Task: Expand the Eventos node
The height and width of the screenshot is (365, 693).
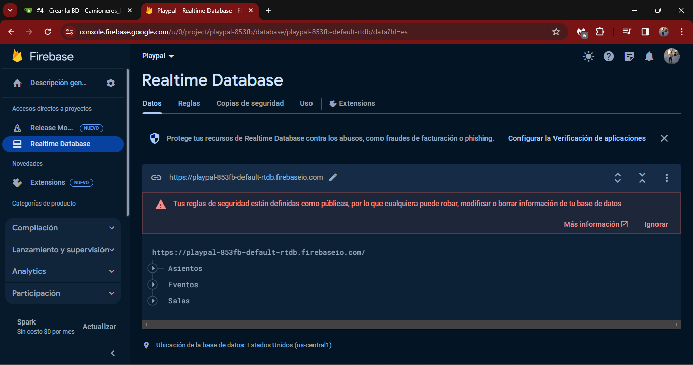Action: (x=152, y=285)
